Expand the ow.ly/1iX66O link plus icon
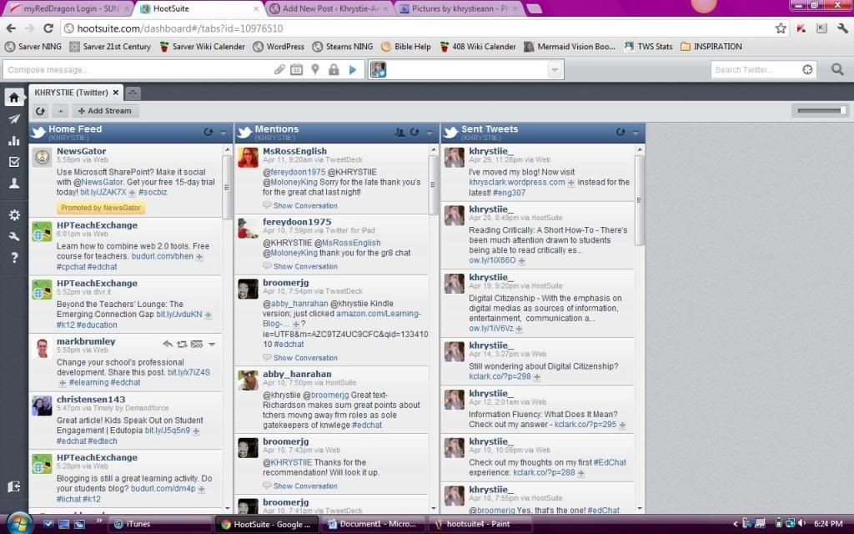Viewport: 854px width, 534px height. (x=522, y=261)
